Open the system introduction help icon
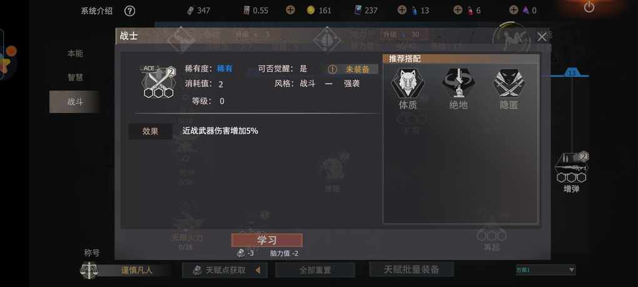This screenshot has width=638, height=287. 129,11
